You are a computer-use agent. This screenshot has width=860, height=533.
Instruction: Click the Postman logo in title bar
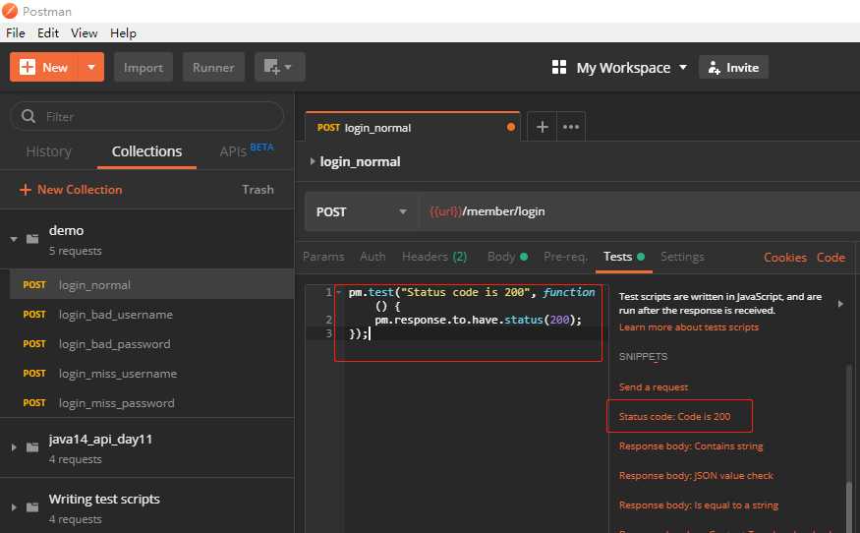[10, 11]
